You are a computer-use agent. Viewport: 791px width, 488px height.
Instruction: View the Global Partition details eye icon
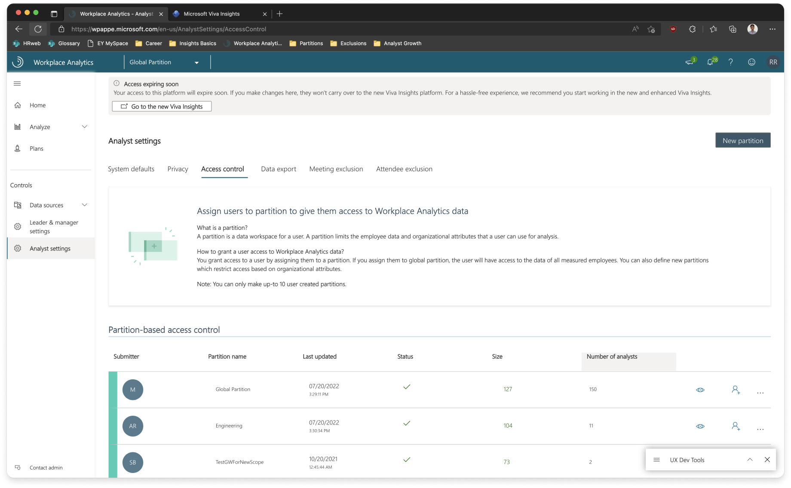700,390
